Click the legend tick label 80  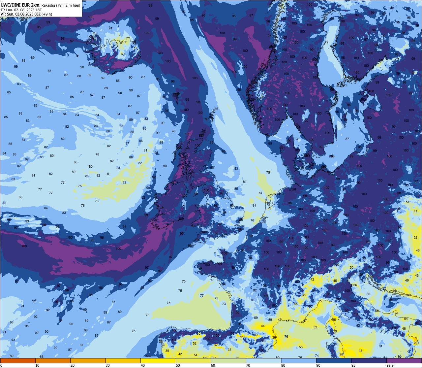pyautogui.click(x=283, y=365)
